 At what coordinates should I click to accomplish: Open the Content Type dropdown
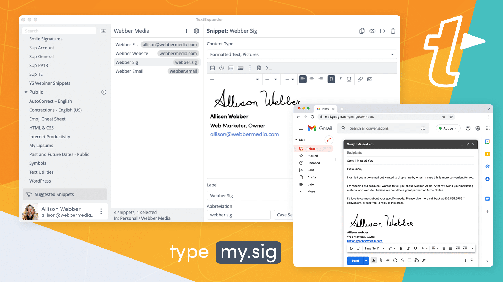click(x=302, y=55)
